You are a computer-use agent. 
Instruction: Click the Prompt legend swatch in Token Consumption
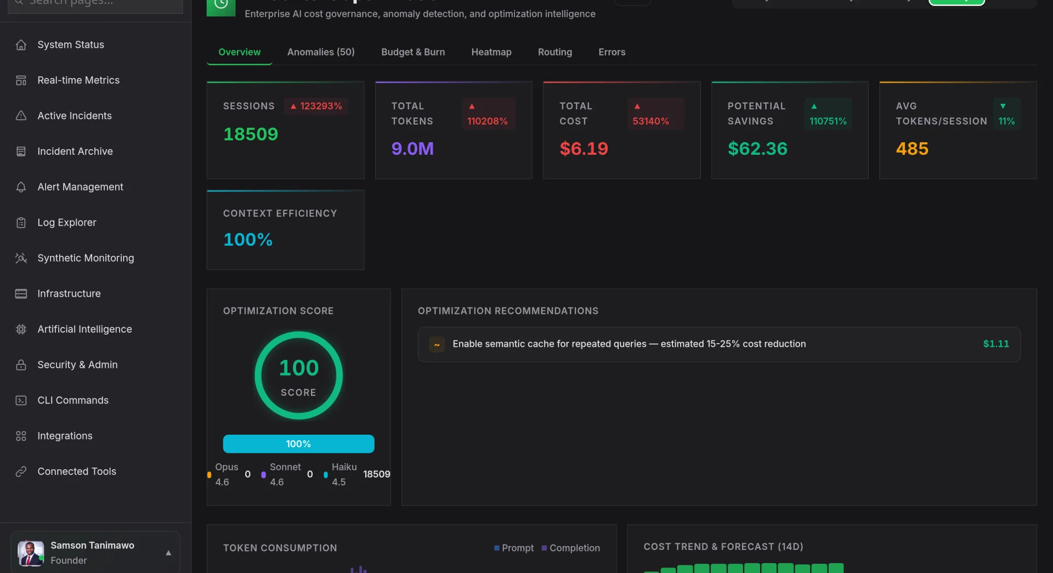click(x=496, y=548)
